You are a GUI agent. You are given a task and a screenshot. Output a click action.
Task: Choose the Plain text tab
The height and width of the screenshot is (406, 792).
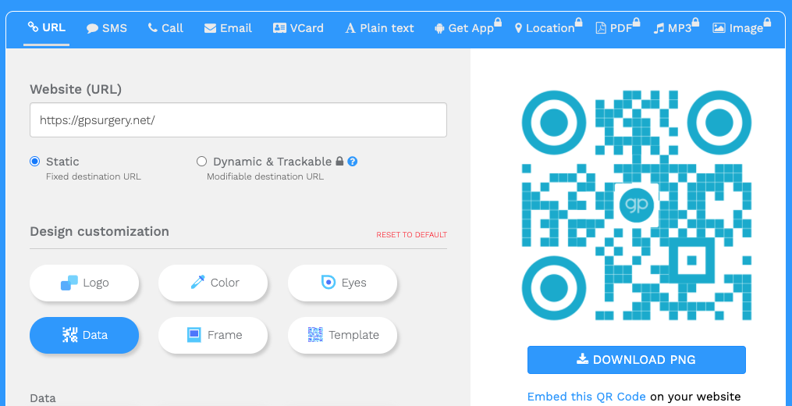(x=379, y=28)
